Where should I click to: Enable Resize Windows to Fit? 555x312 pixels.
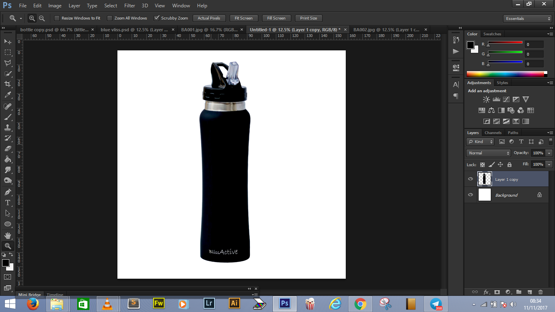point(56,18)
